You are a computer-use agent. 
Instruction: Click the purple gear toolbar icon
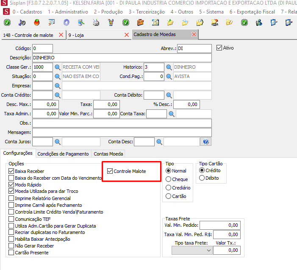[66, 22]
